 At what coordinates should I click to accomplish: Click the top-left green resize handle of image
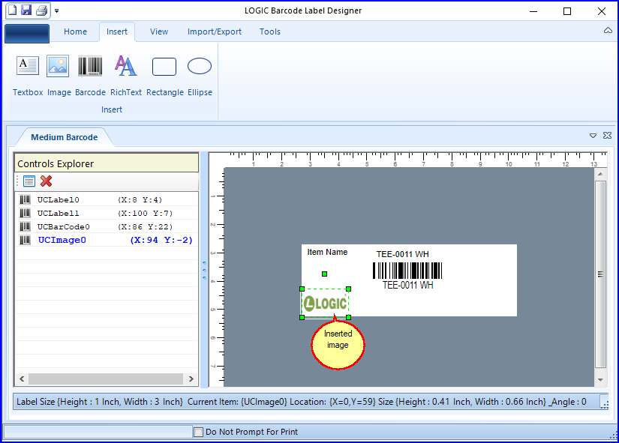[302, 289]
